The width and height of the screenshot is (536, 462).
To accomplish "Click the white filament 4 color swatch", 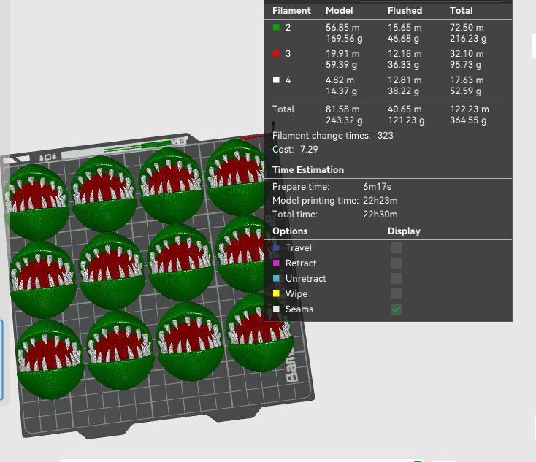I will tap(276, 80).
